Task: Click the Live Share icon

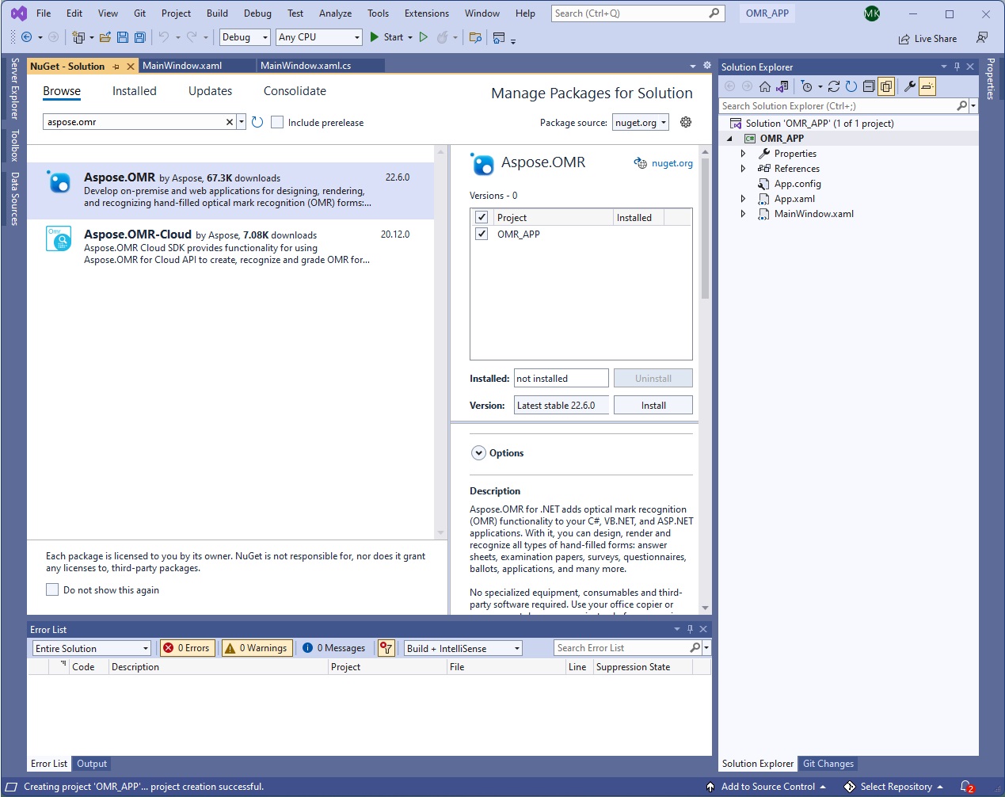Action: pos(904,39)
